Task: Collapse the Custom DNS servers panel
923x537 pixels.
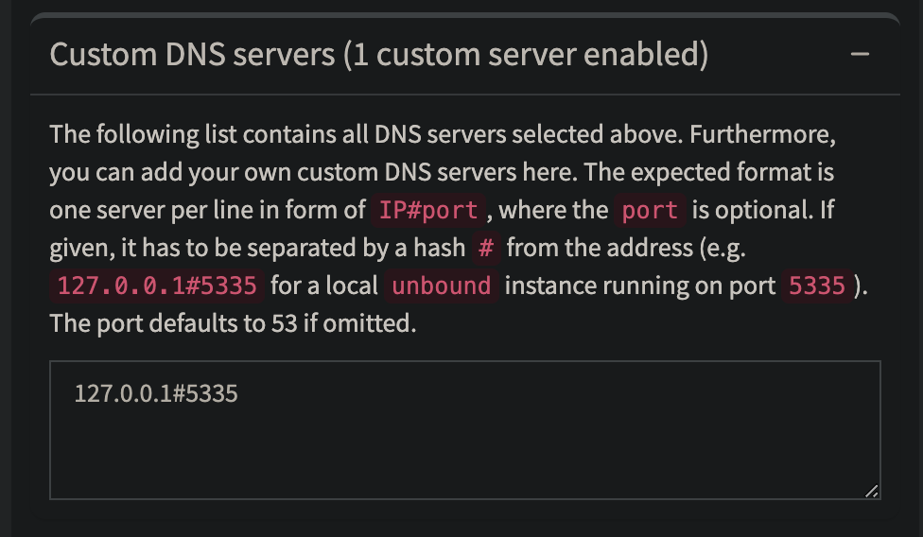Action: tap(860, 54)
